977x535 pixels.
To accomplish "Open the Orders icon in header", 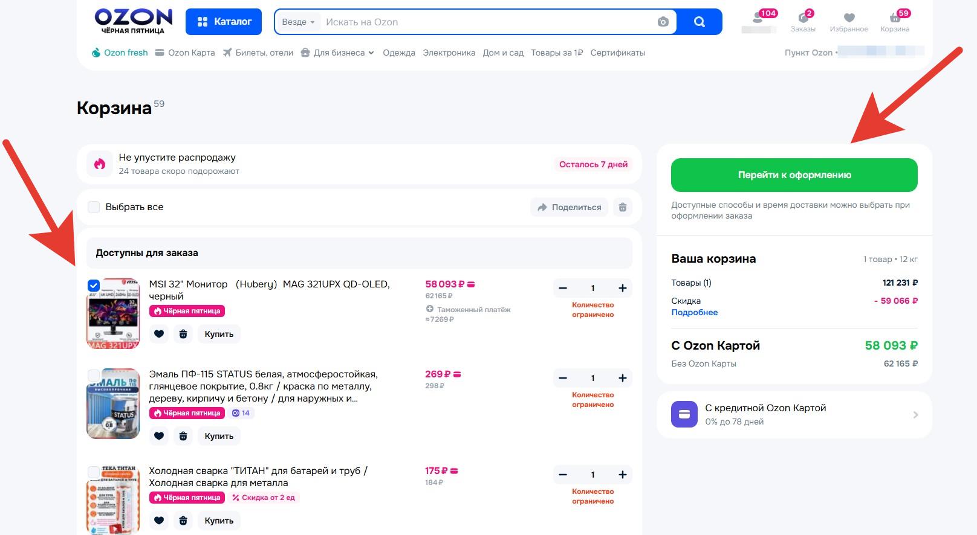I will point(803,19).
